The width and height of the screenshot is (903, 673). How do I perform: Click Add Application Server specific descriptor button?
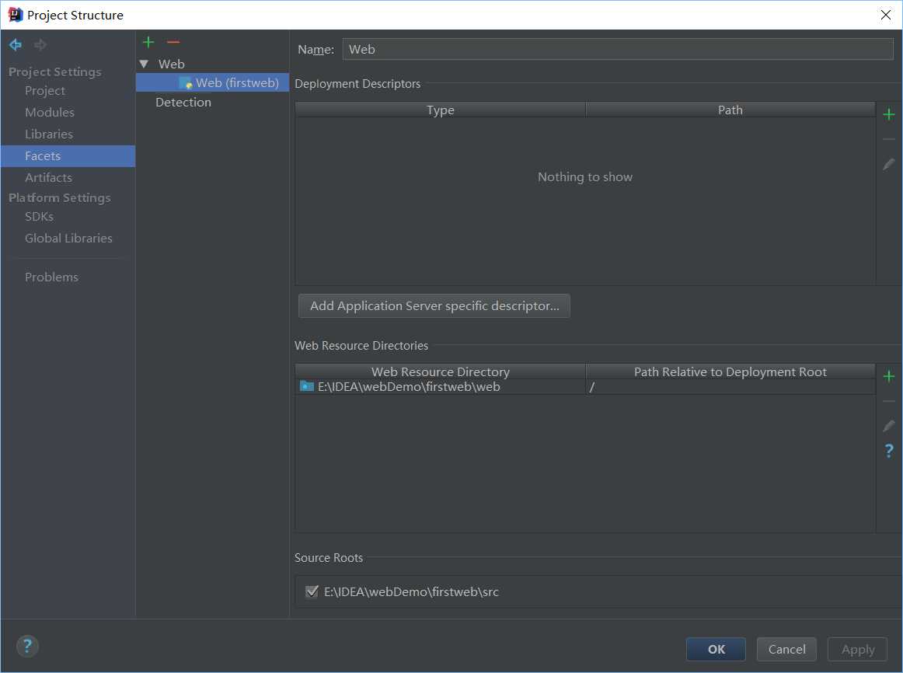(x=434, y=305)
